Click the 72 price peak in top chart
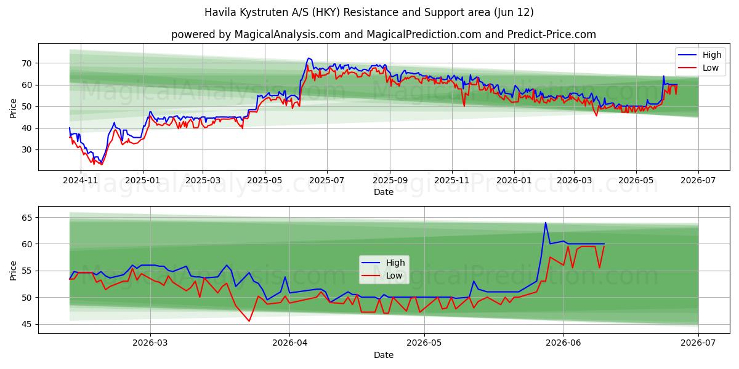 pos(309,58)
